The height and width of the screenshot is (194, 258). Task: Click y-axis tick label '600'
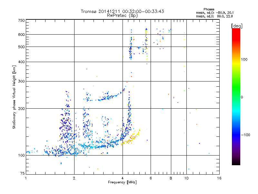coord(22,35)
